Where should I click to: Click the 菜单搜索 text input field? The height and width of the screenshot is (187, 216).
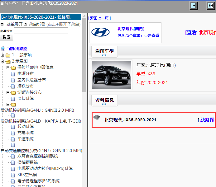pos(41,31)
